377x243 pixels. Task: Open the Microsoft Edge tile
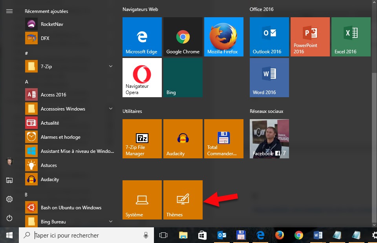(x=142, y=37)
